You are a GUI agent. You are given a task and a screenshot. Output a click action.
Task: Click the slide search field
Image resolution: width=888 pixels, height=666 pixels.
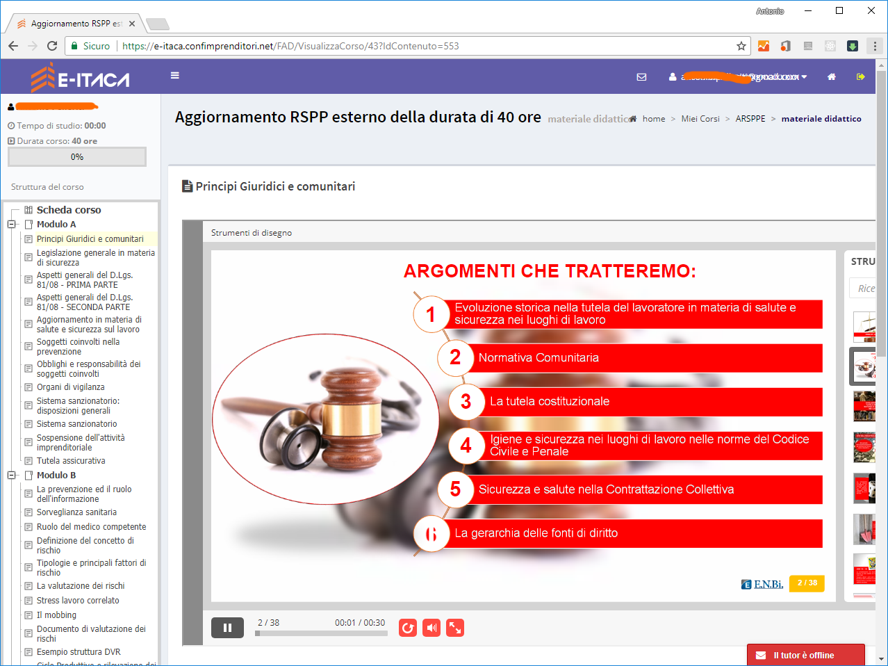(863, 289)
